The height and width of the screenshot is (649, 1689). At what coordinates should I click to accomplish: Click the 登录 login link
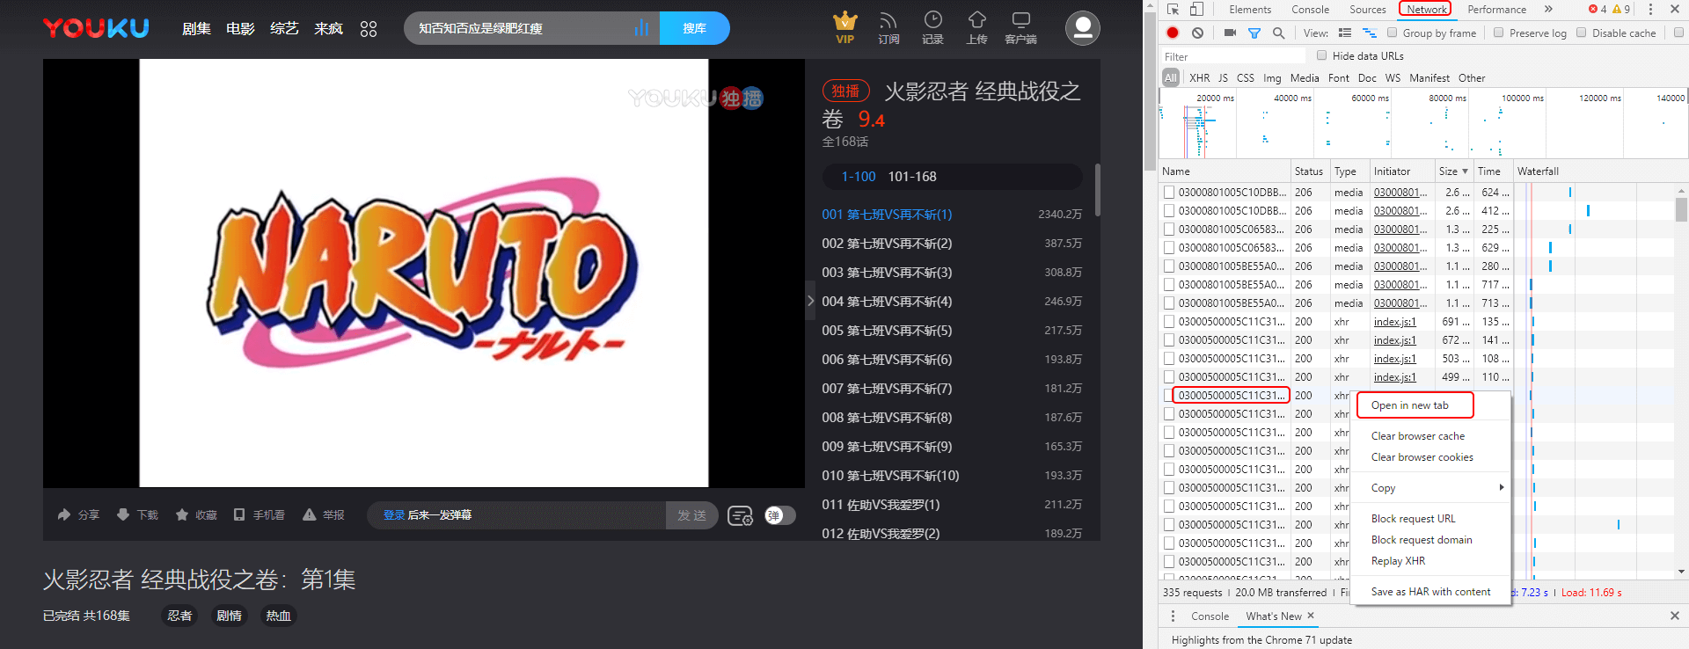[393, 515]
